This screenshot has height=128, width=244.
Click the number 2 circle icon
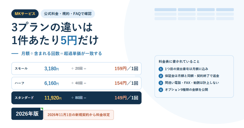161,76
